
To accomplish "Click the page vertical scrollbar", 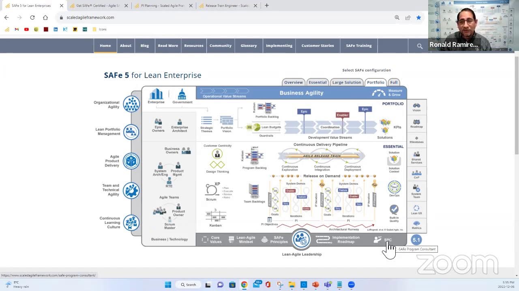I will (516, 105).
